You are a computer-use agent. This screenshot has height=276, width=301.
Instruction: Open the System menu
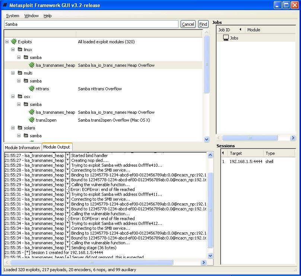pos(13,16)
